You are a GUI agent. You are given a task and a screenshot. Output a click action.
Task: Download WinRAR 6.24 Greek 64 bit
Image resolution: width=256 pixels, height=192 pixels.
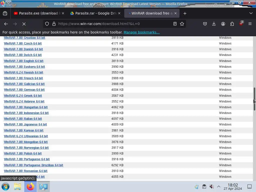tap(23, 96)
